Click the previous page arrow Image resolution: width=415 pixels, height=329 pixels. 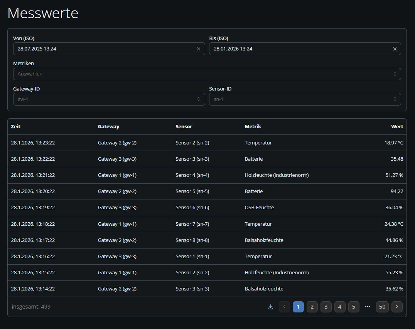coord(284,307)
